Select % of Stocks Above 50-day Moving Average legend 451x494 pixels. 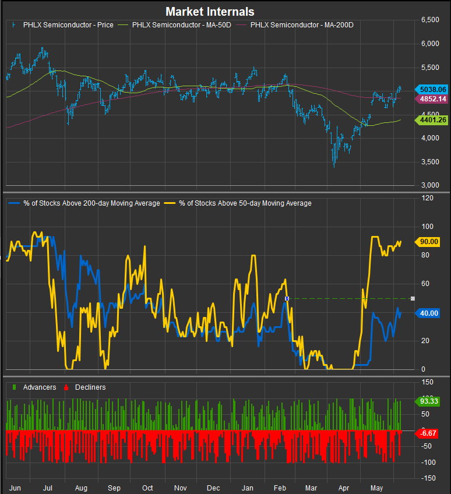[x=245, y=203]
